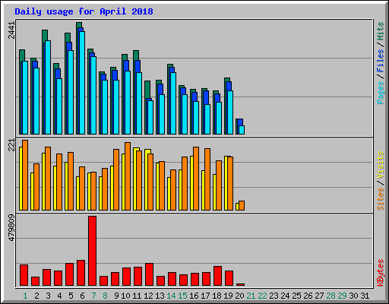
Task: Select day 1 on the x-axis
Action: 25,296
